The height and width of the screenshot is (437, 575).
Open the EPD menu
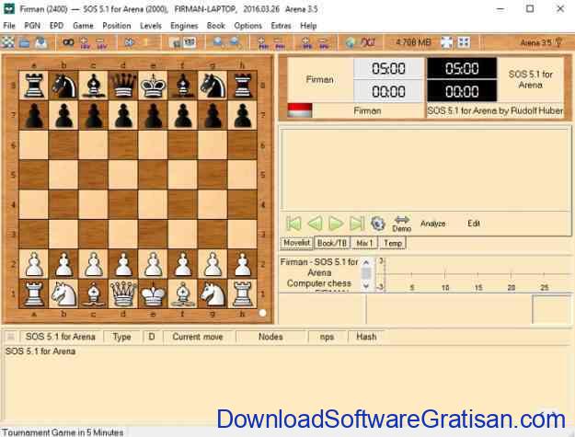pos(56,26)
